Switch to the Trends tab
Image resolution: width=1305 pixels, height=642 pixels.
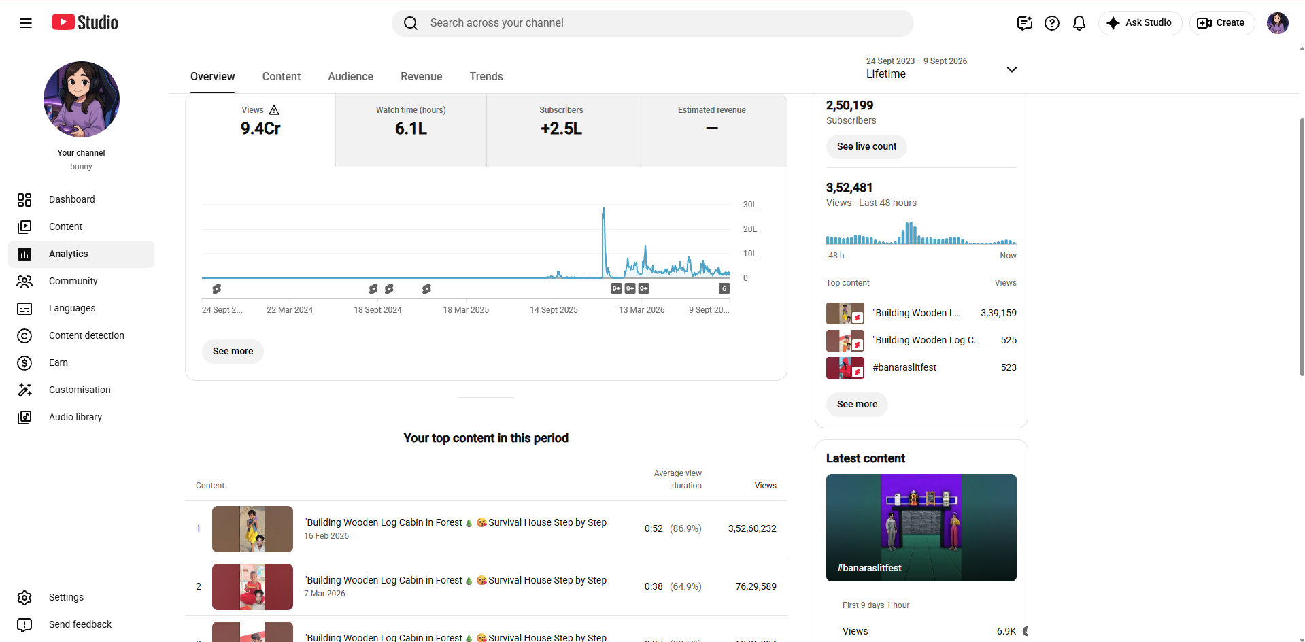tap(486, 77)
